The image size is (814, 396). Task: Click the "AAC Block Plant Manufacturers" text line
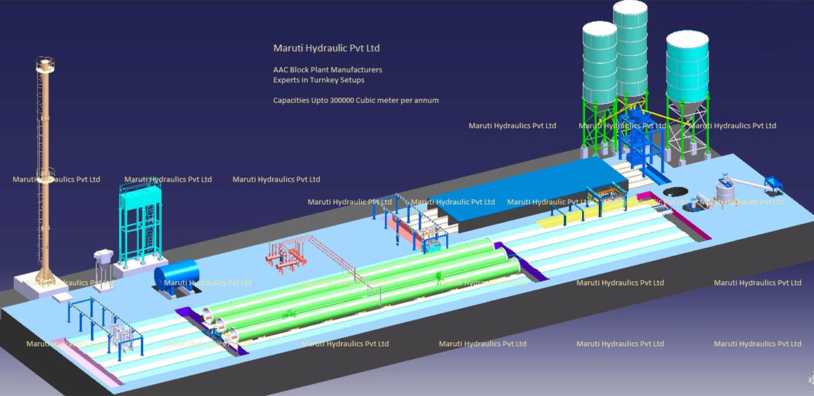coord(327,70)
